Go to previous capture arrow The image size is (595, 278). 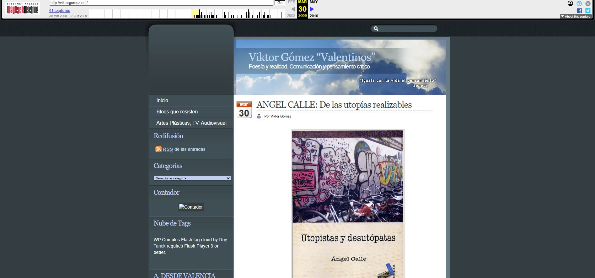pyautogui.click(x=293, y=9)
